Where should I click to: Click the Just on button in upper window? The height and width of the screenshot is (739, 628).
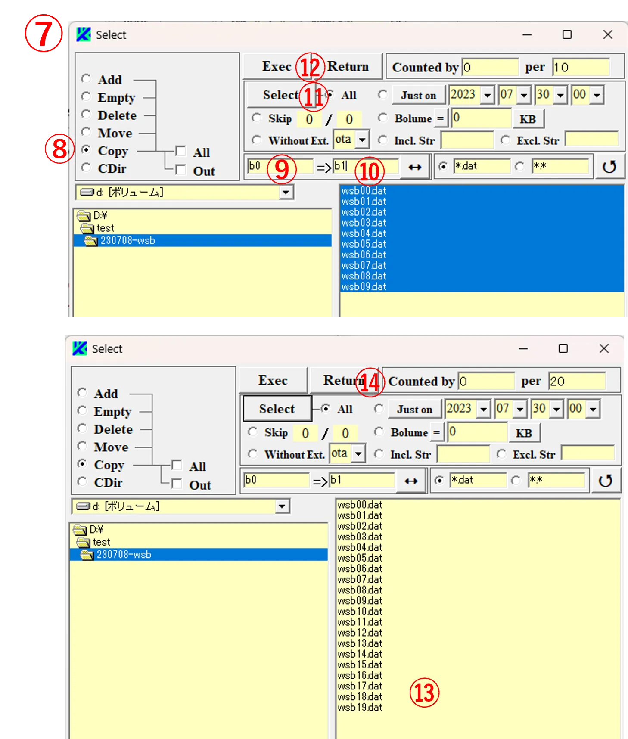tap(419, 95)
